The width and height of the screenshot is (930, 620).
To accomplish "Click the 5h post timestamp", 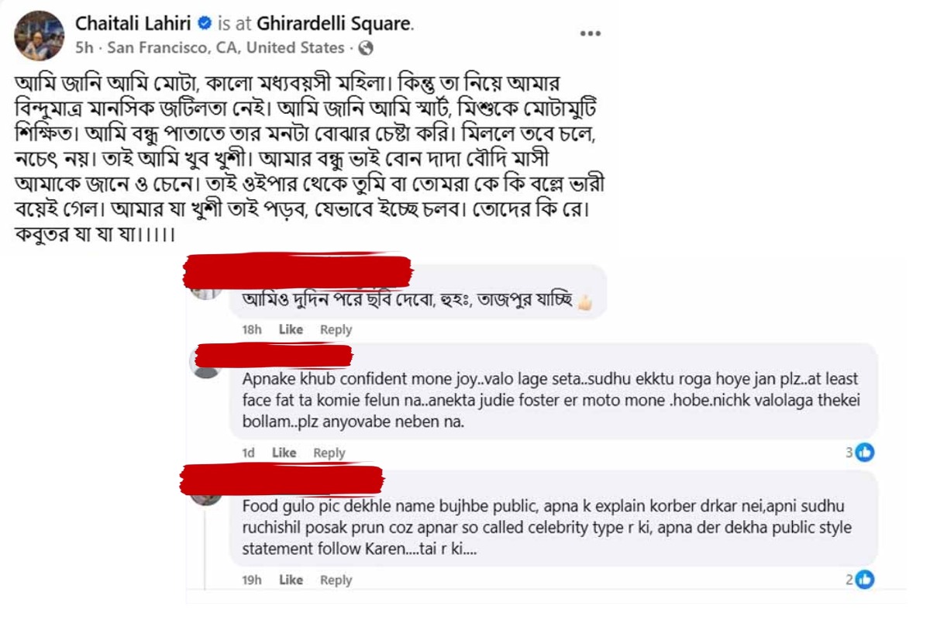I will pos(84,48).
